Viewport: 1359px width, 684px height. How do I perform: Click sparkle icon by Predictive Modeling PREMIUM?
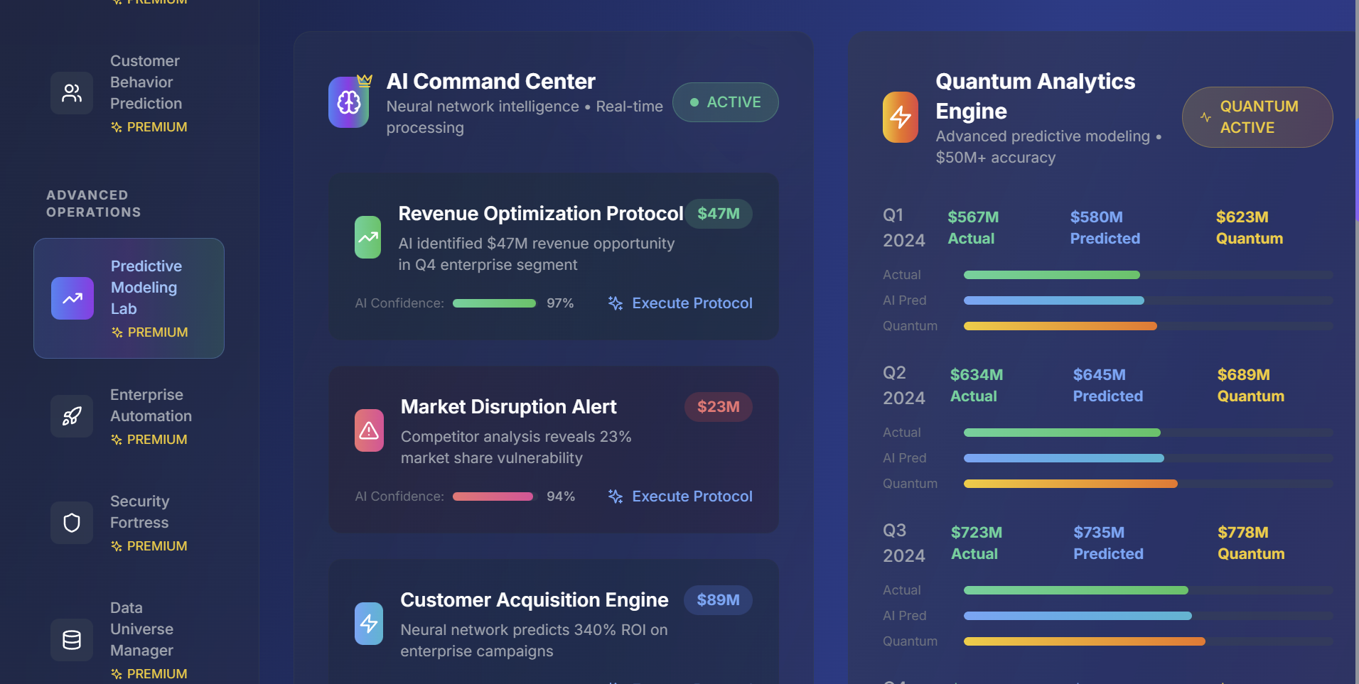click(117, 332)
